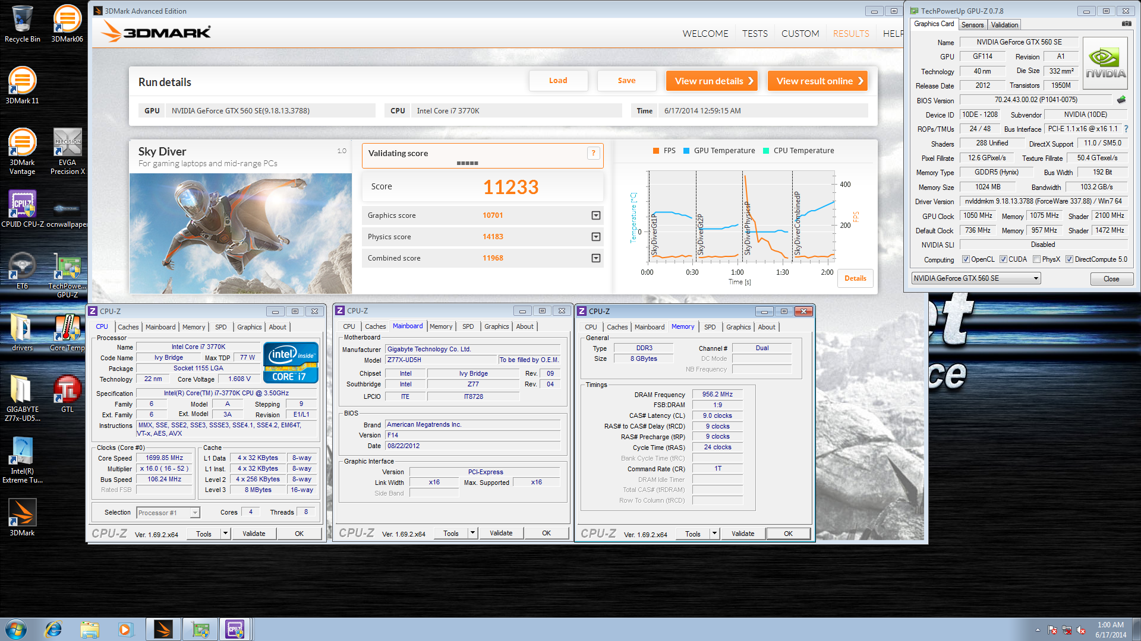Go to 3DMark CUSTOM tab

tap(800, 34)
